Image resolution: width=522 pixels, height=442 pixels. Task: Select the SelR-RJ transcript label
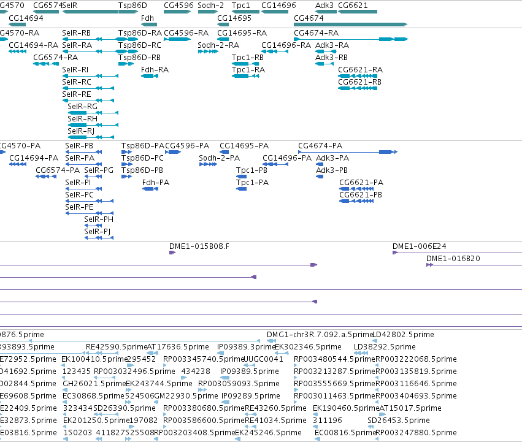[x=81, y=131]
